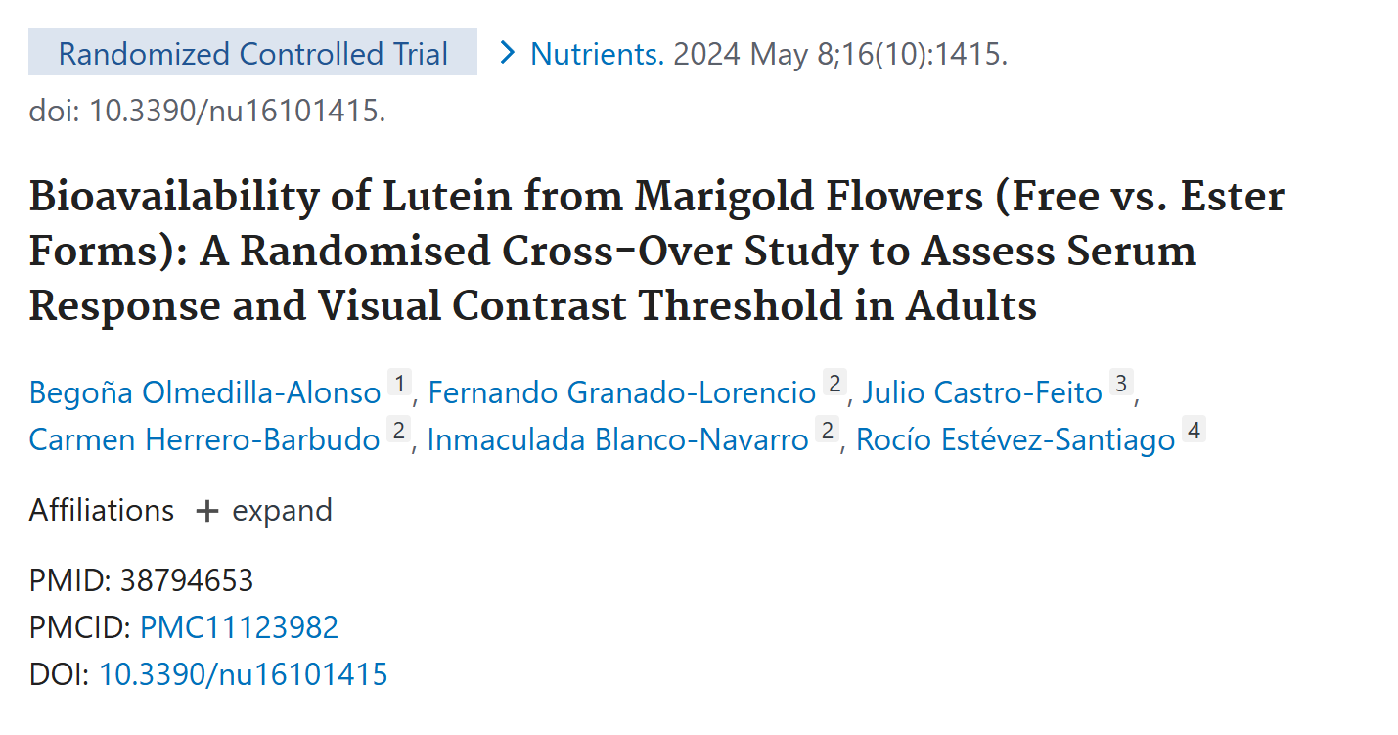Click affiliation superscript 4 after Estévez-Santiago
This screenshot has width=1398, height=735.
point(1194,430)
